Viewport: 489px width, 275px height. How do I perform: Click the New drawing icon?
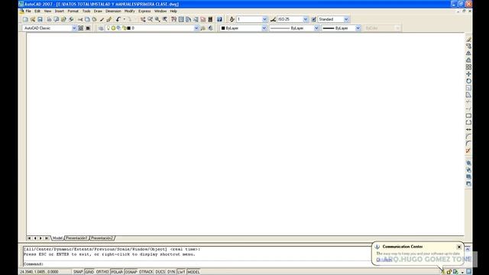[25, 19]
